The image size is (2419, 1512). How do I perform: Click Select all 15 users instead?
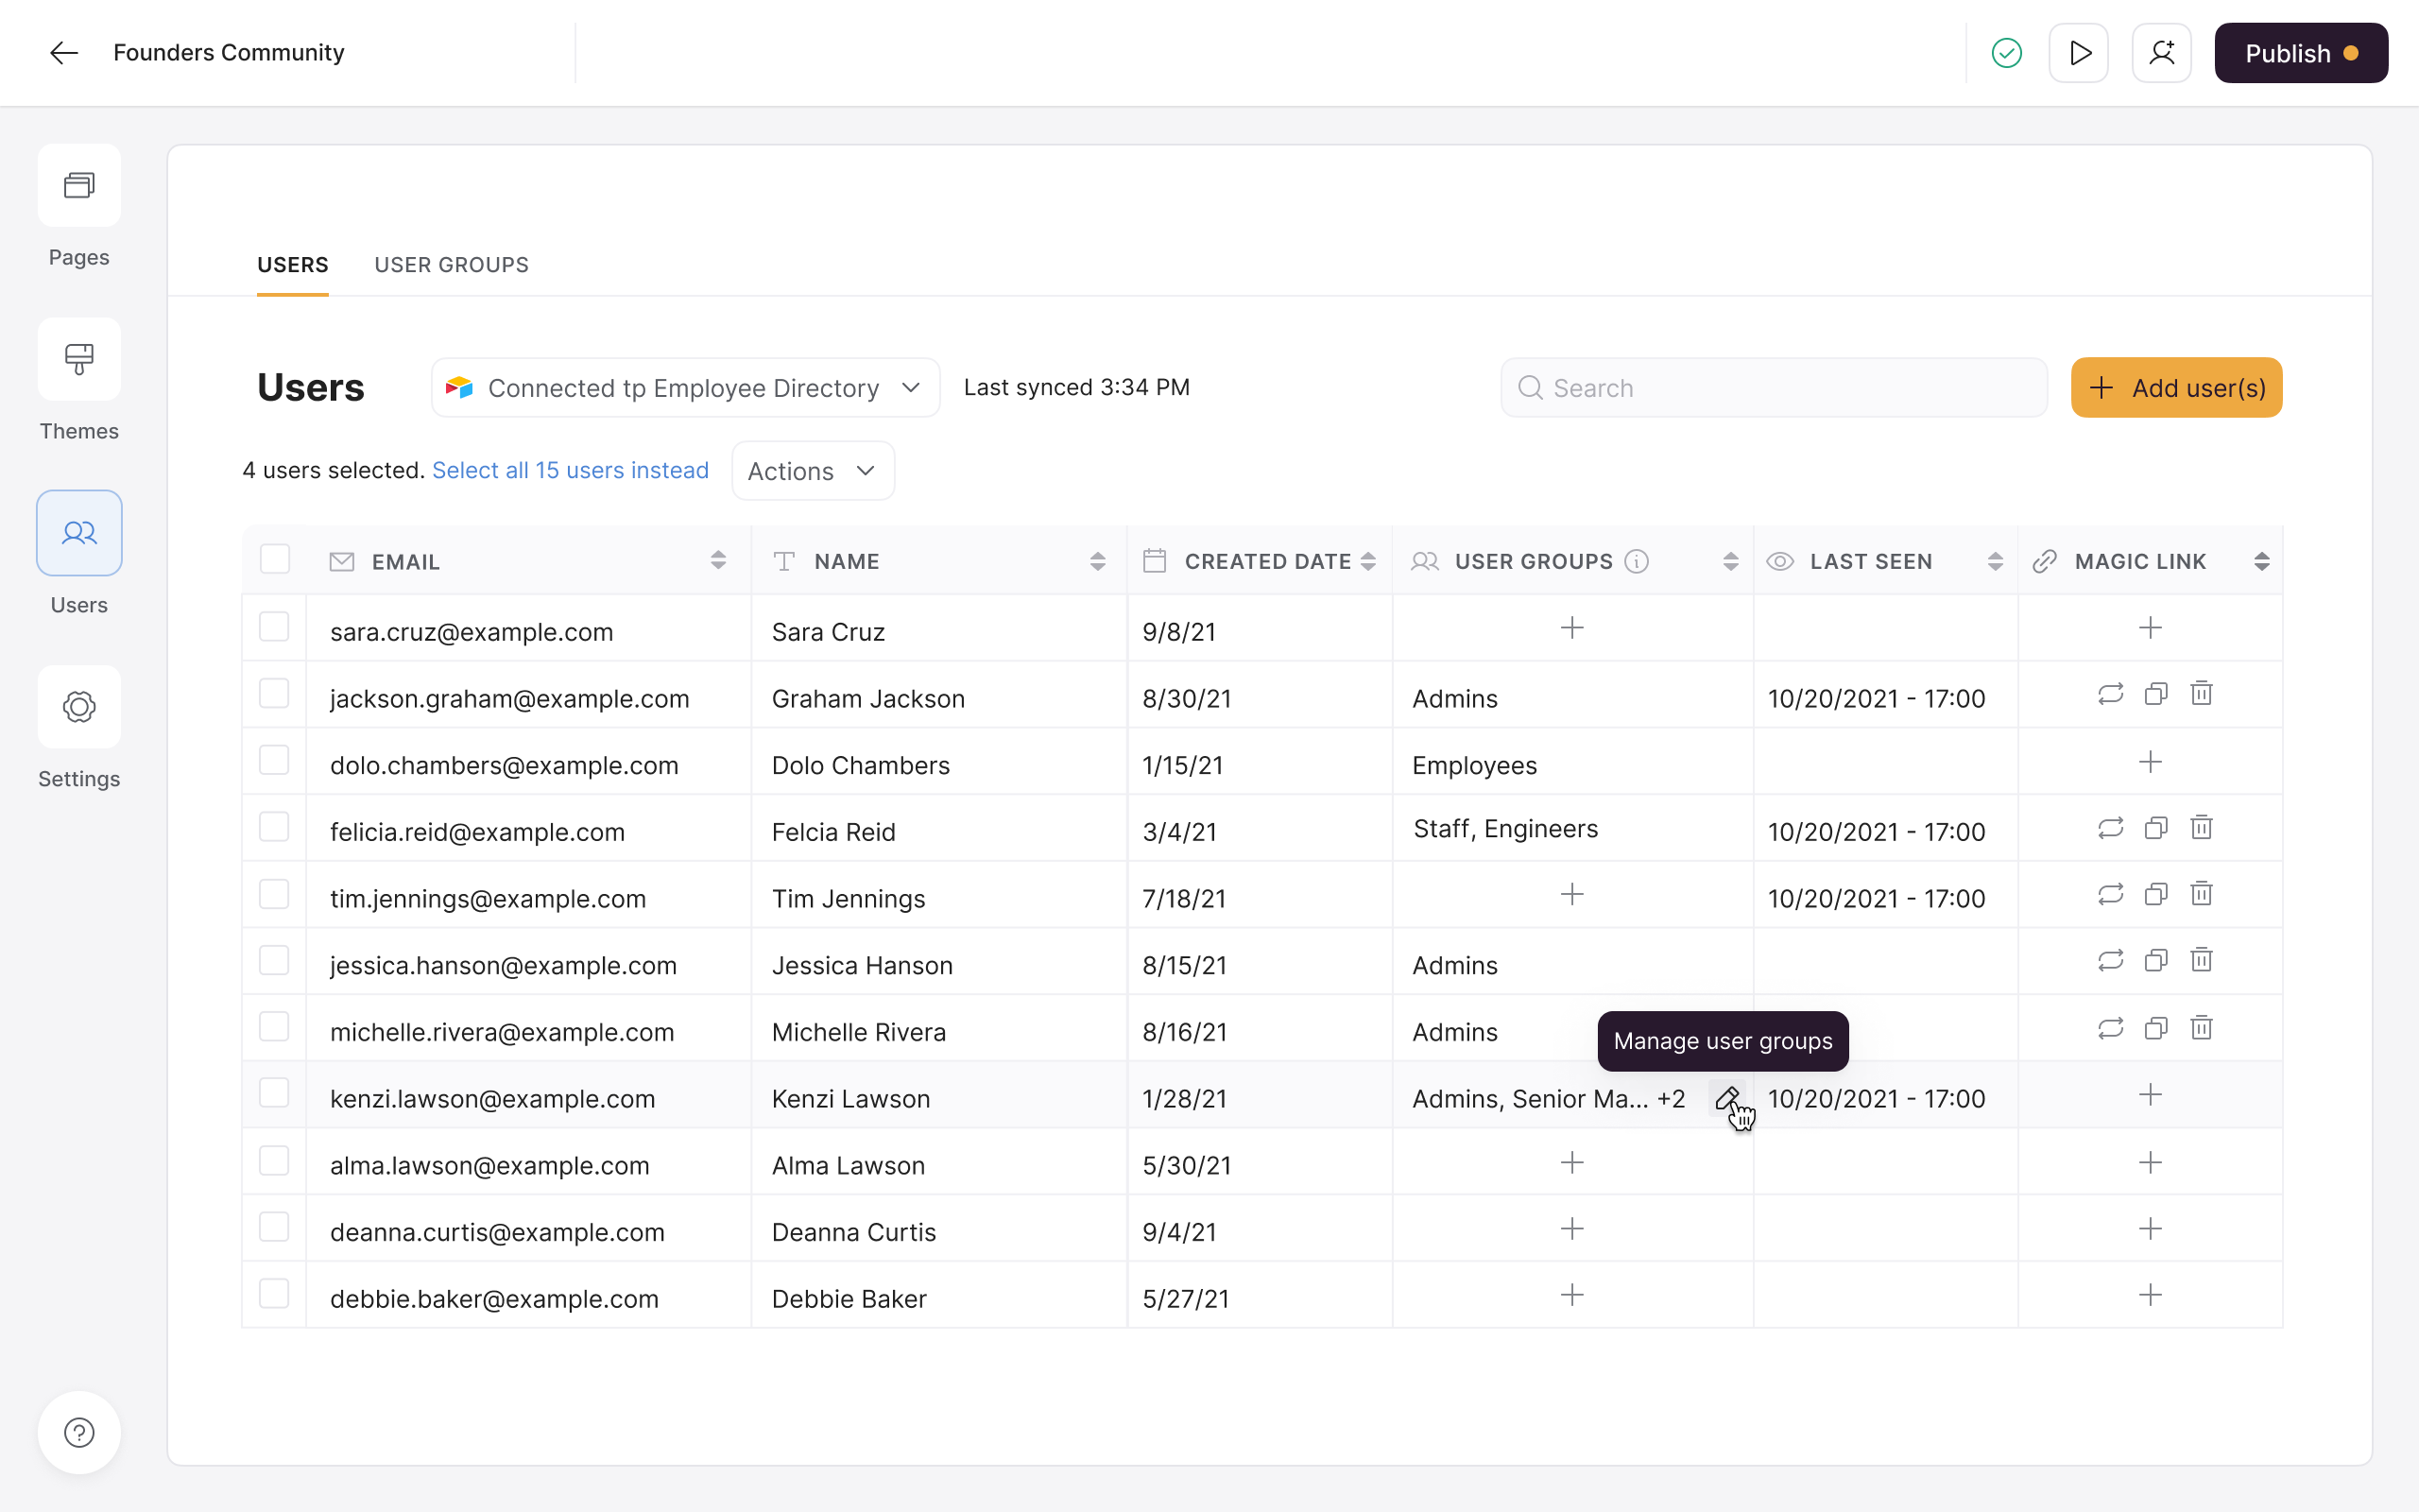point(570,470)
